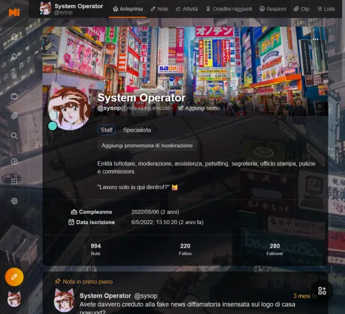The width and height of the screenshot is (345, 314).
Task: Open notifications bell in sidebar
Action: tap(14, 56)
